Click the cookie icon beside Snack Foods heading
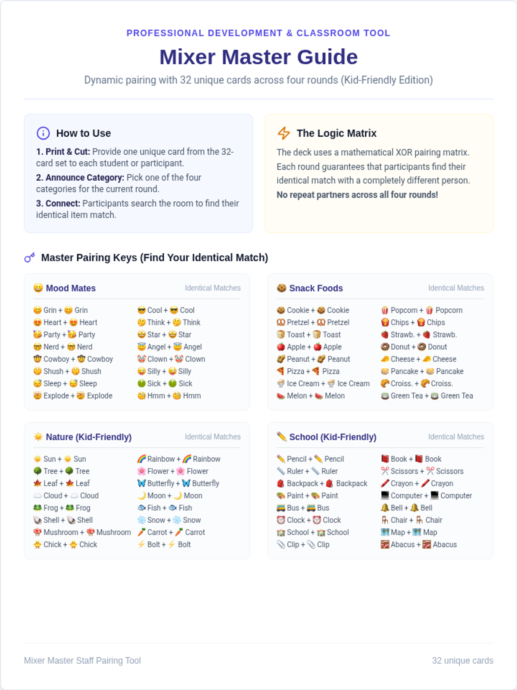This screenshot has height=690, width=517. (282, 288)
